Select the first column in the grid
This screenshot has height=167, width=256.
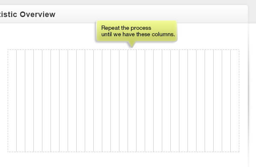[x=12, y=101]
